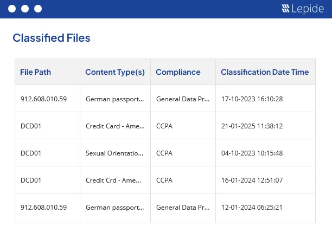
Task: Sort by the File Path column header
Action: (35, 72)
